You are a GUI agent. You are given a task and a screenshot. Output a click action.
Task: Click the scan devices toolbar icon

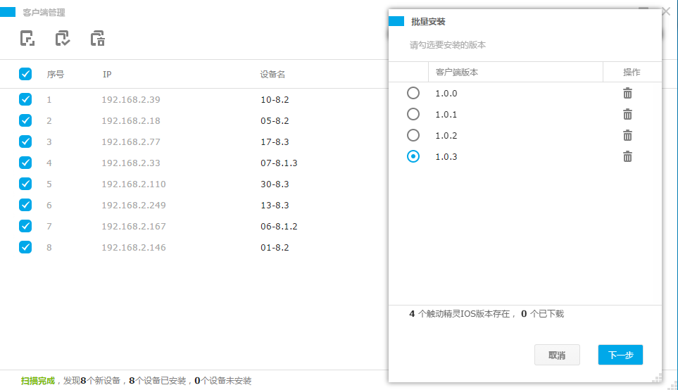[x=27, y=39]
